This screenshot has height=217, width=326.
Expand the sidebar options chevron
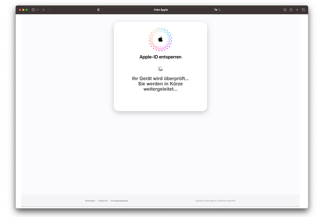[37, 9]
